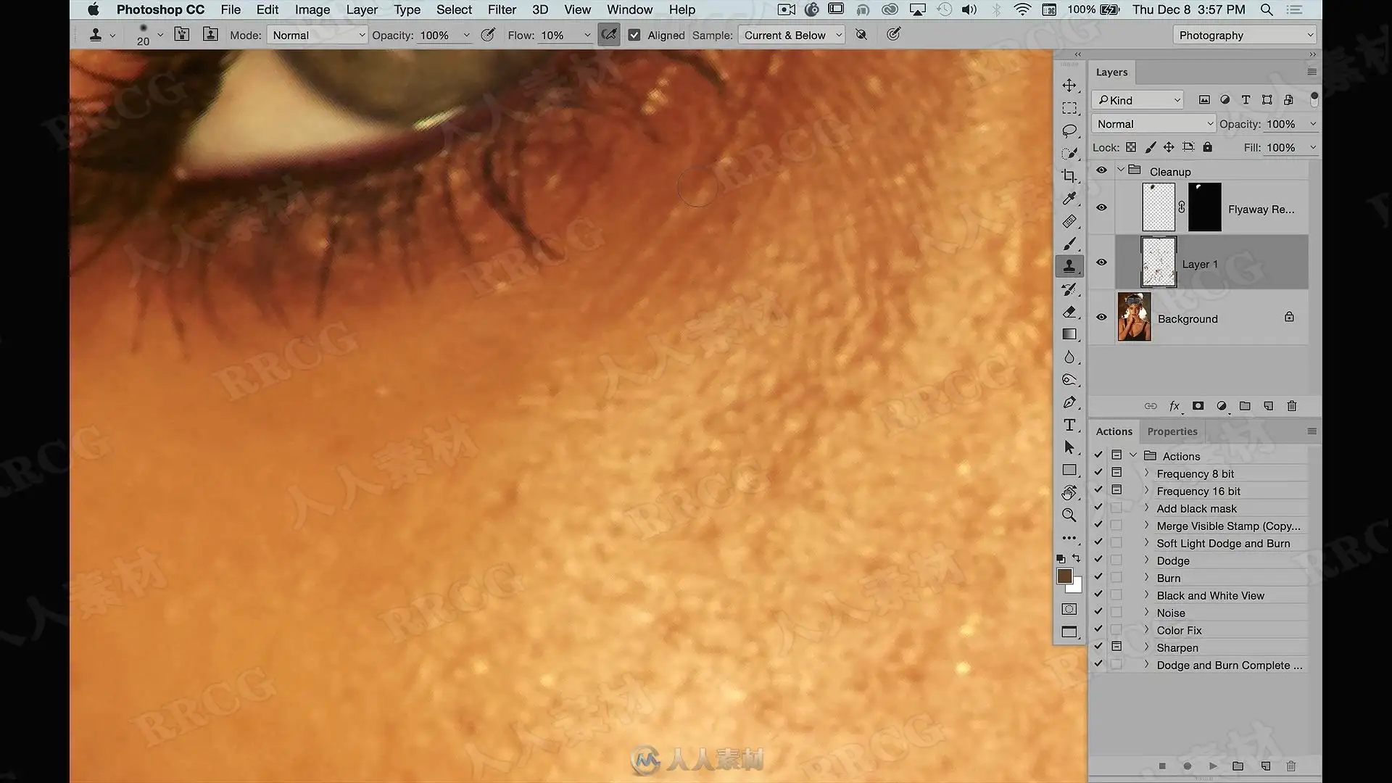1392x783 pixels.
Task: Hide the Flyaway layer visibility
Action: click(x=1101, y=207)
